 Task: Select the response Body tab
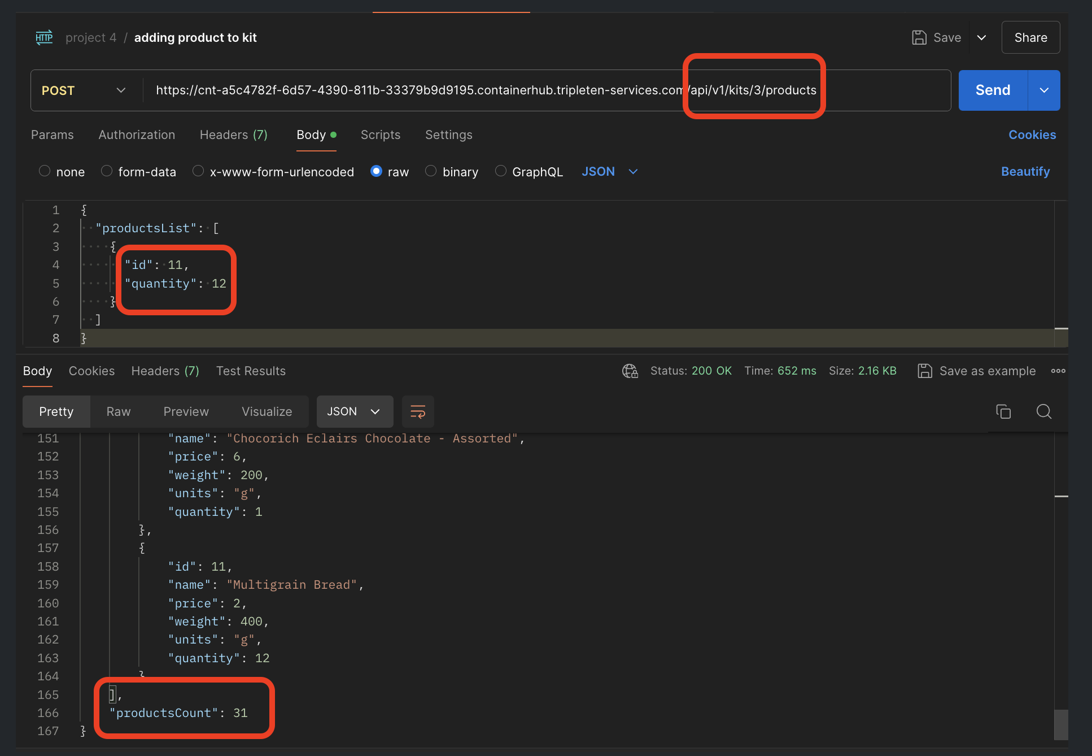(38, 371)
